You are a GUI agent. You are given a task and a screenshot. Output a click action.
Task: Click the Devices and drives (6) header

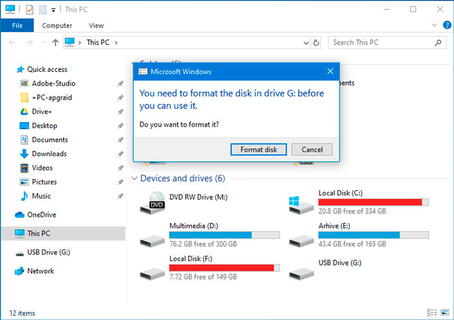click(x=182, y=179)
